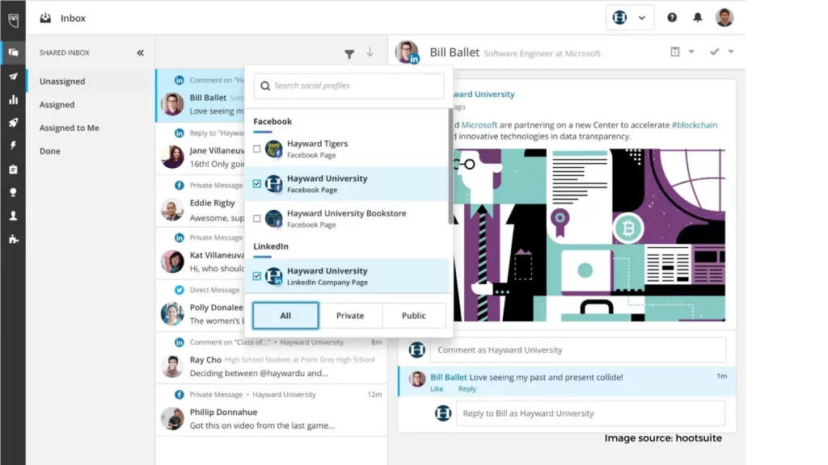Expand the assign options dropdown arrow
Image resolution: width=828 pixels, height=465 pixels.
(x=691, y=52)
